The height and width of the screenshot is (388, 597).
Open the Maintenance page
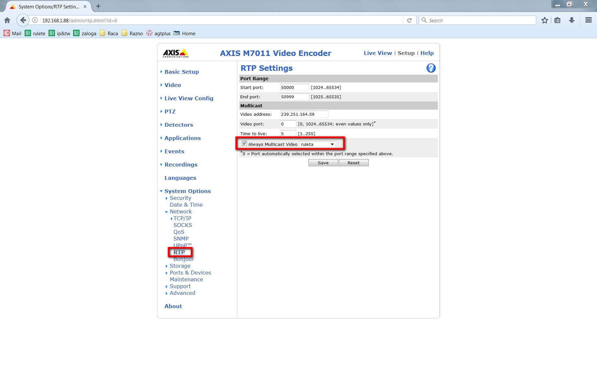point(186,279)
